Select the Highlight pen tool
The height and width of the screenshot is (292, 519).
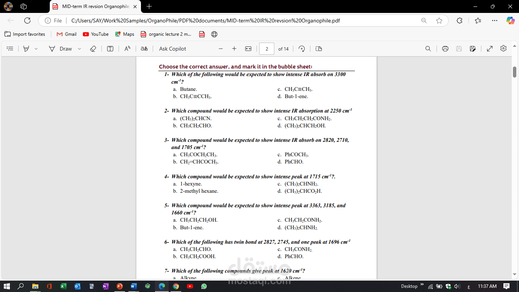click(x=26, y=49)
